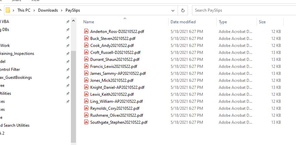Click PDF icon of Cook_Andy20210522.pdf
This screenshot has width=296, height=145.
(86, 45)
